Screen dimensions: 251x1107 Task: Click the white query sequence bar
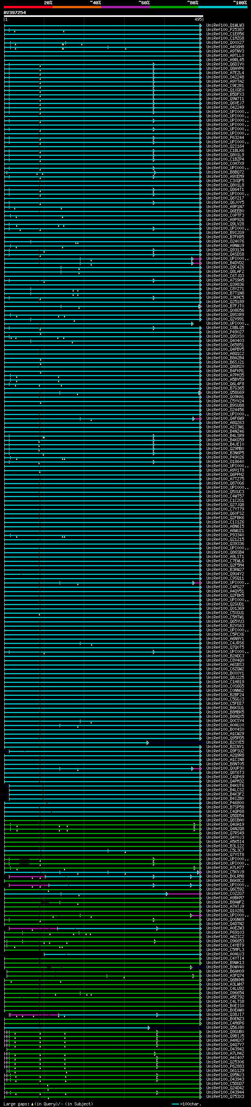coord(104,16)
